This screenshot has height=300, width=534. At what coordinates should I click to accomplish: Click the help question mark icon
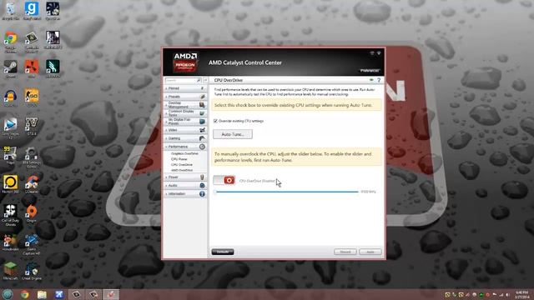379,80
